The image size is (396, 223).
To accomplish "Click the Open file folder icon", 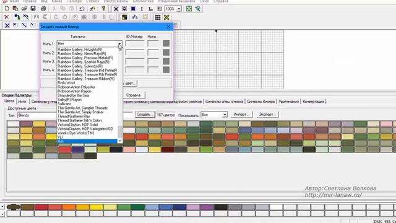I will coord(24,9).
